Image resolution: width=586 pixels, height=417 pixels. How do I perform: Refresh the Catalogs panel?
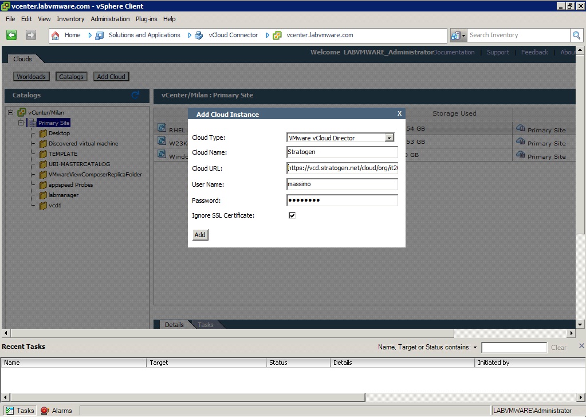135,95
